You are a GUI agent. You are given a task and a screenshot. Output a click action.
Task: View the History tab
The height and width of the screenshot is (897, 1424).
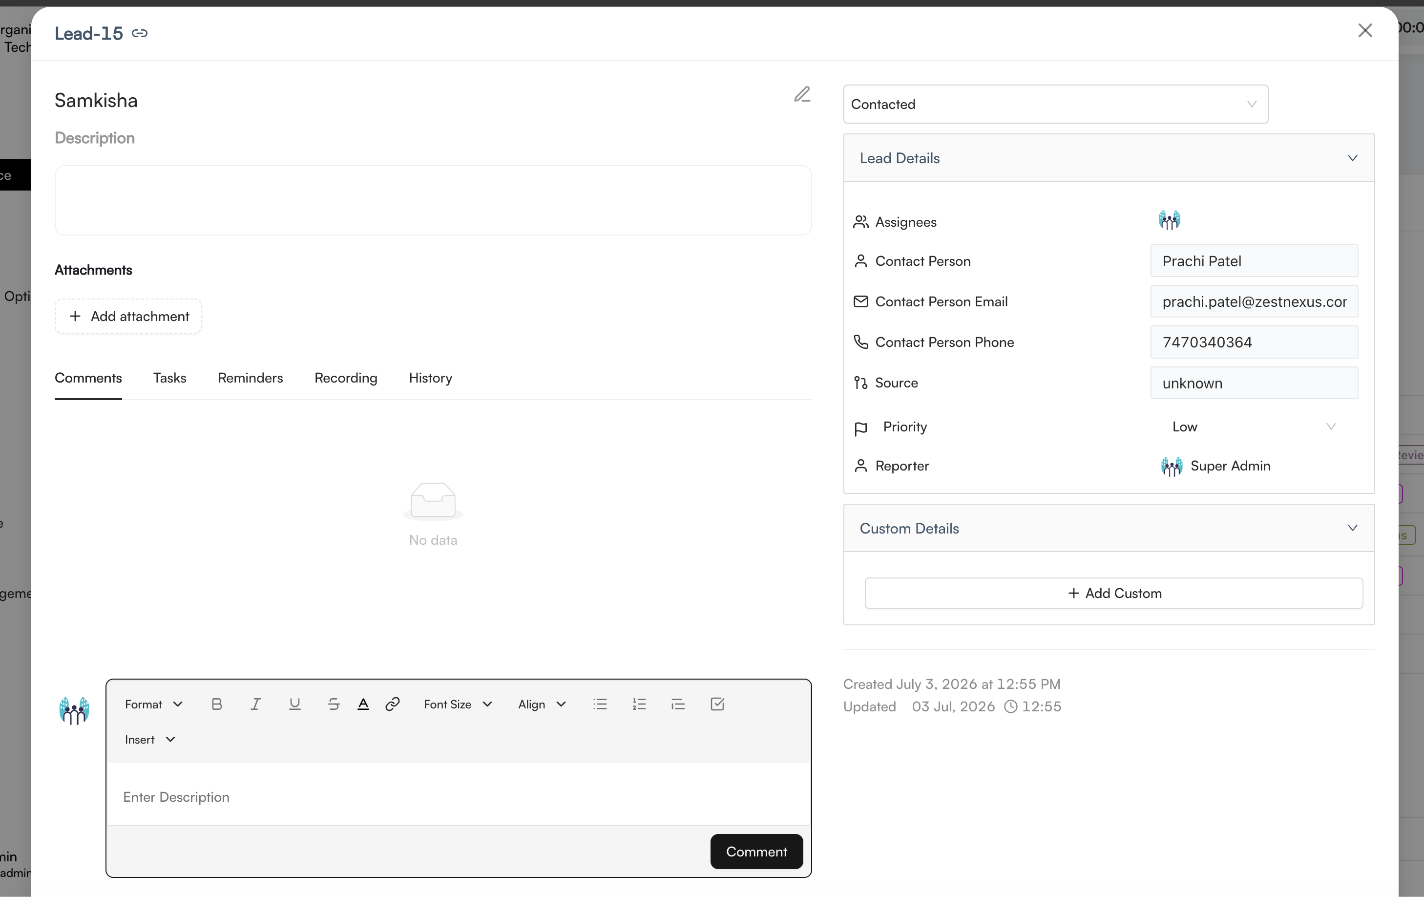[431, 378]
